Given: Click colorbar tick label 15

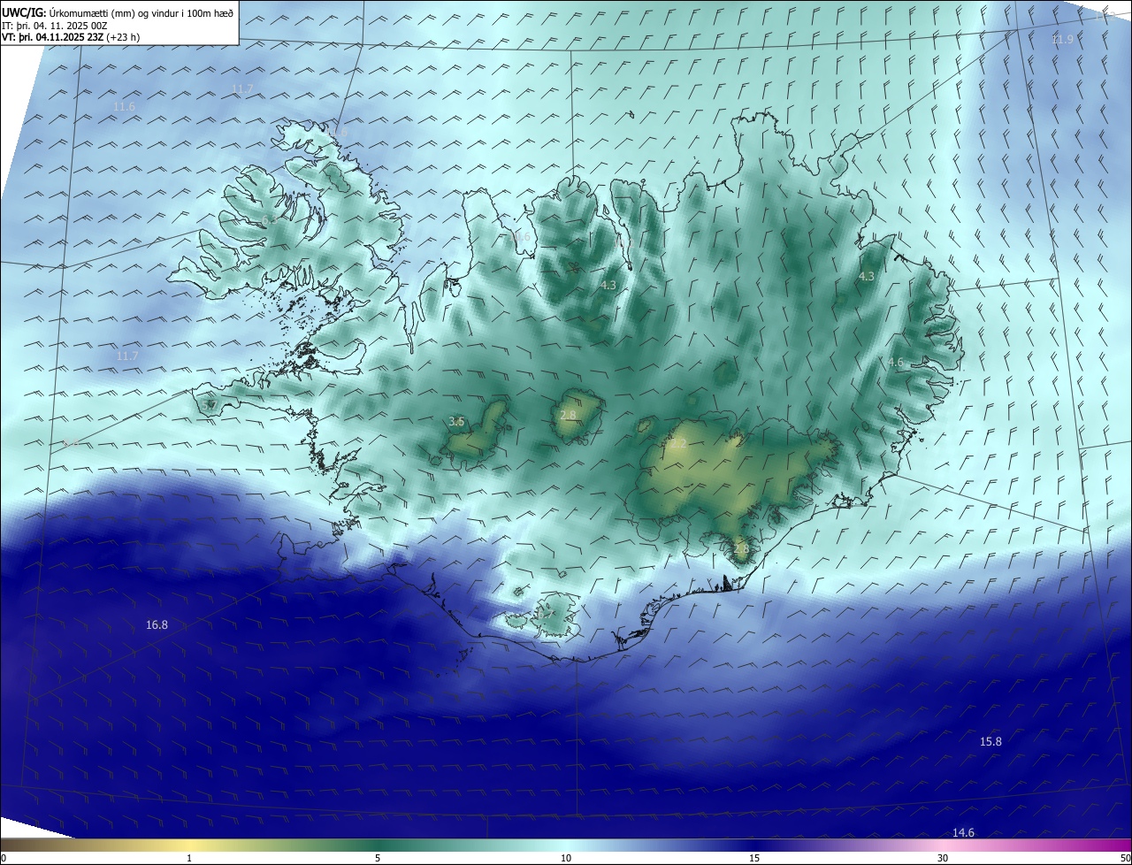Looking at the screenshot, I should [754, 858].
